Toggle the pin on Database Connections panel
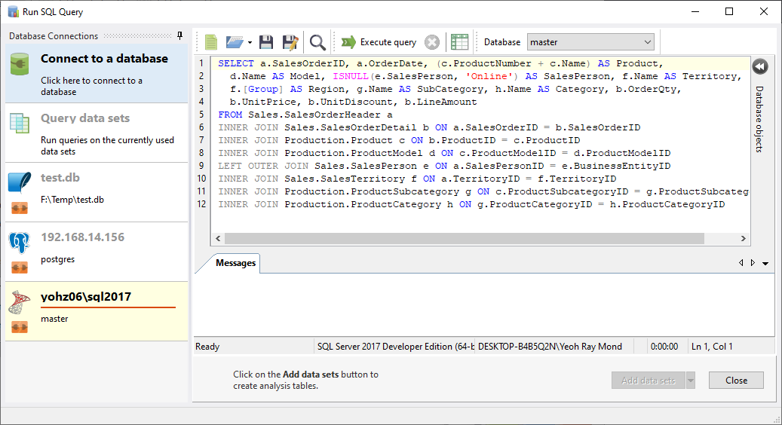The width and height of the screenshot is (782, 425). 179,35
